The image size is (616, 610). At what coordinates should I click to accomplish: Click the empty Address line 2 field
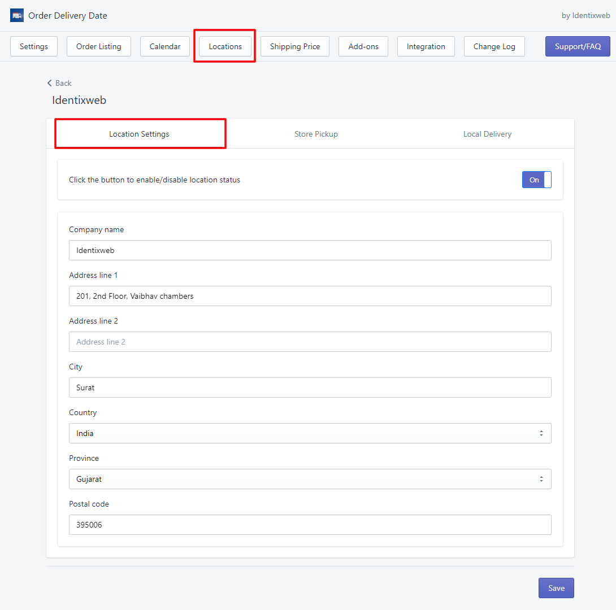310,342
